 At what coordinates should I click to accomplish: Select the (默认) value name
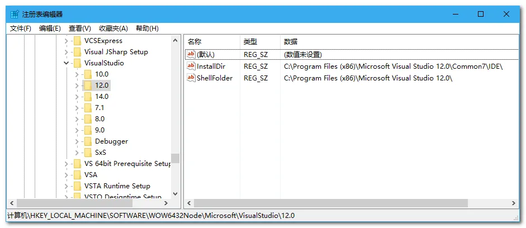coord(206,54)
